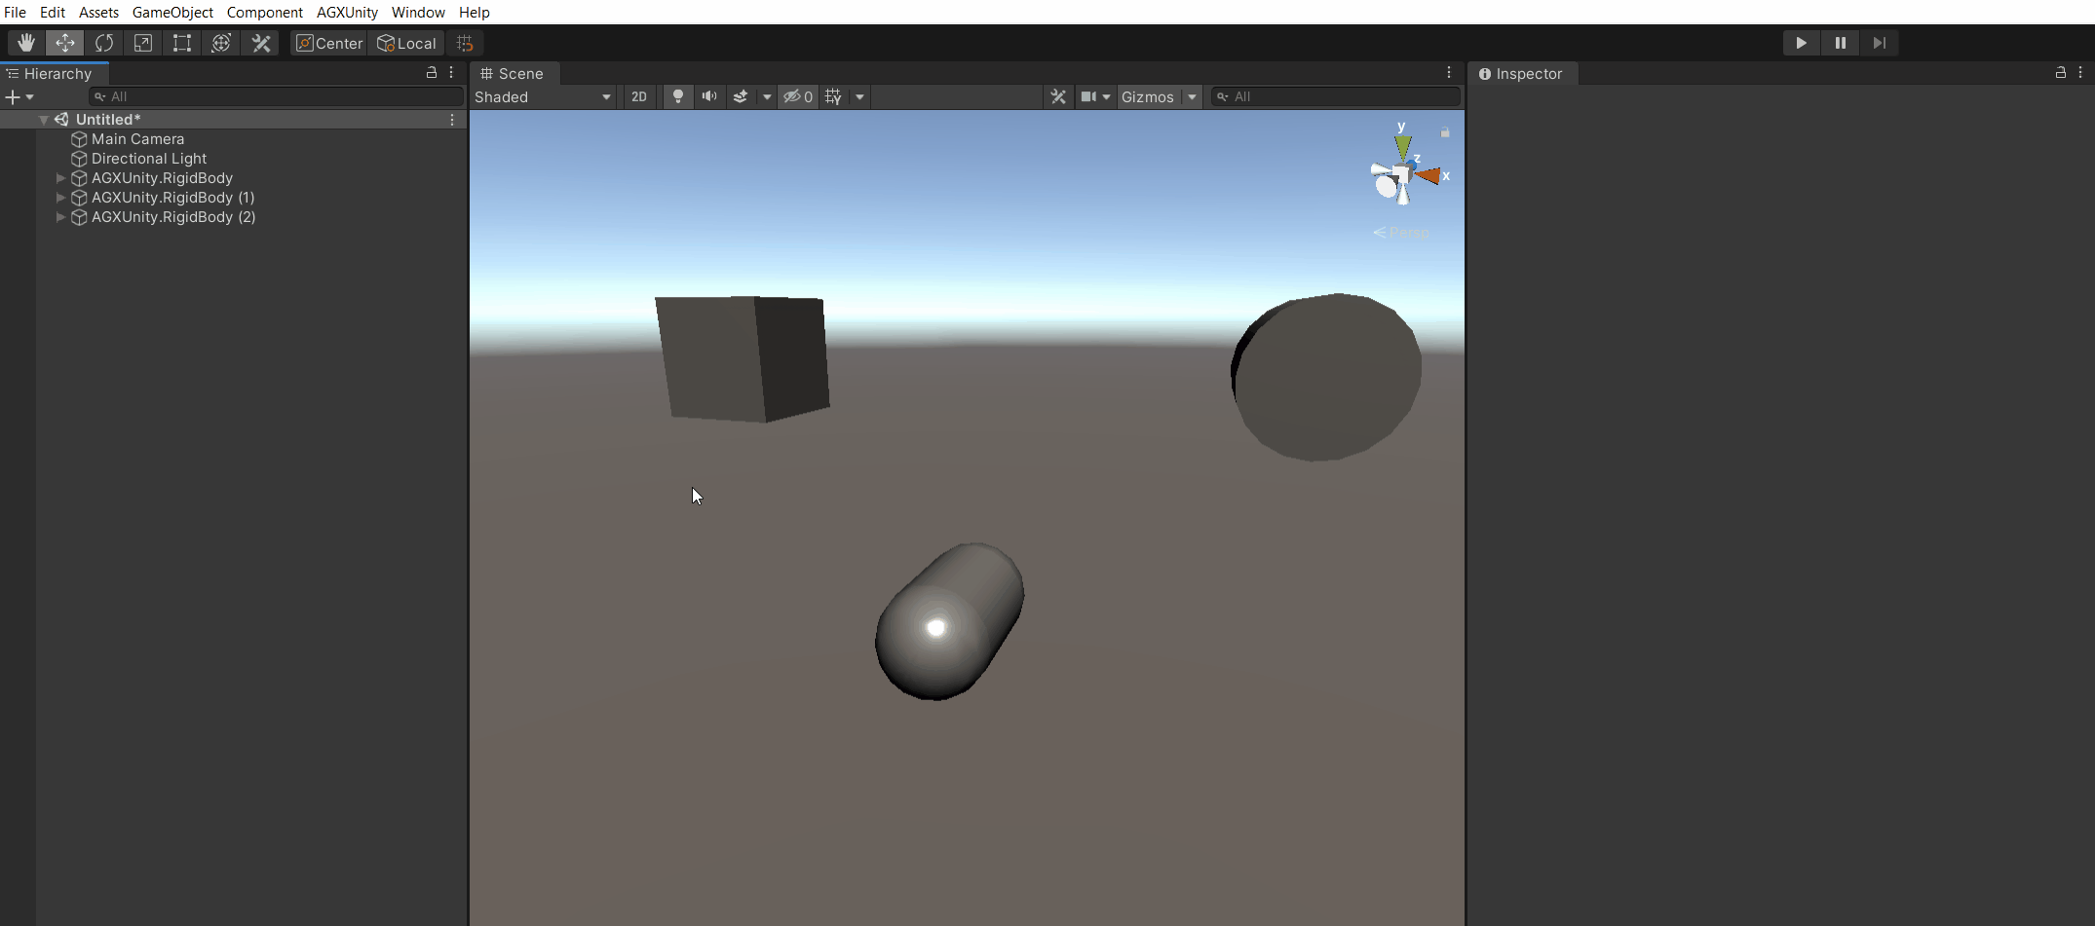Expand AGXUnity.RigidBody (1) in Hierarchy
This screenshot has height=926, width=2095.
click(x=60, y=198)
